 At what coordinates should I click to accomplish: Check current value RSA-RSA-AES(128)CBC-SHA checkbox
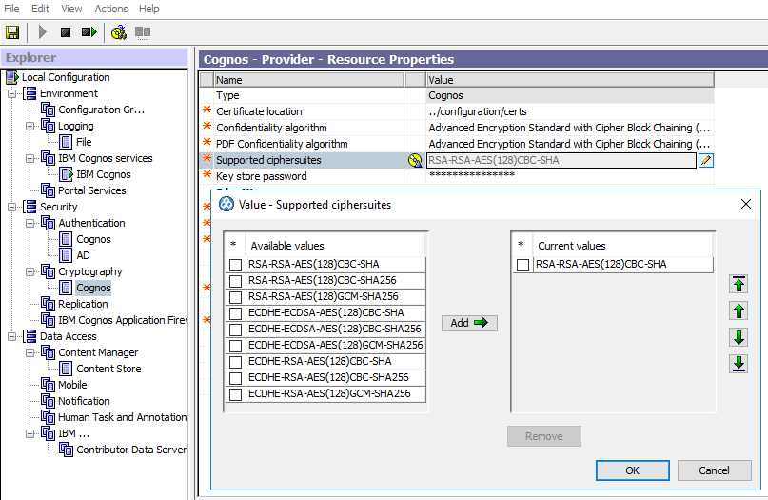pos(523,265)
